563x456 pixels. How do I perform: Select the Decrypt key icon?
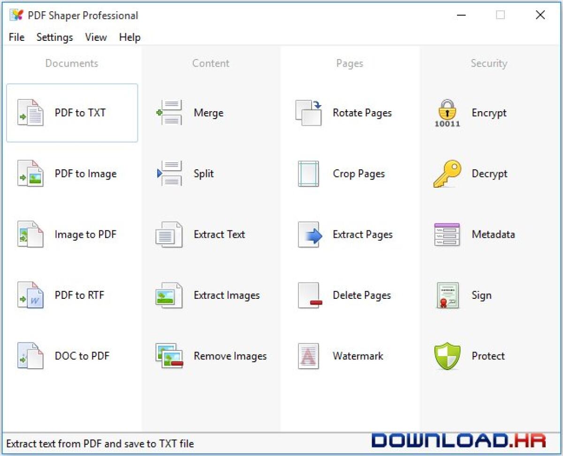446,174
